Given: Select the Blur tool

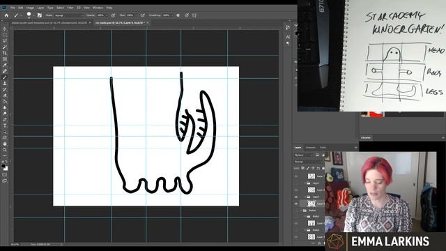Looking at the screenshot, I should [5, 107].
